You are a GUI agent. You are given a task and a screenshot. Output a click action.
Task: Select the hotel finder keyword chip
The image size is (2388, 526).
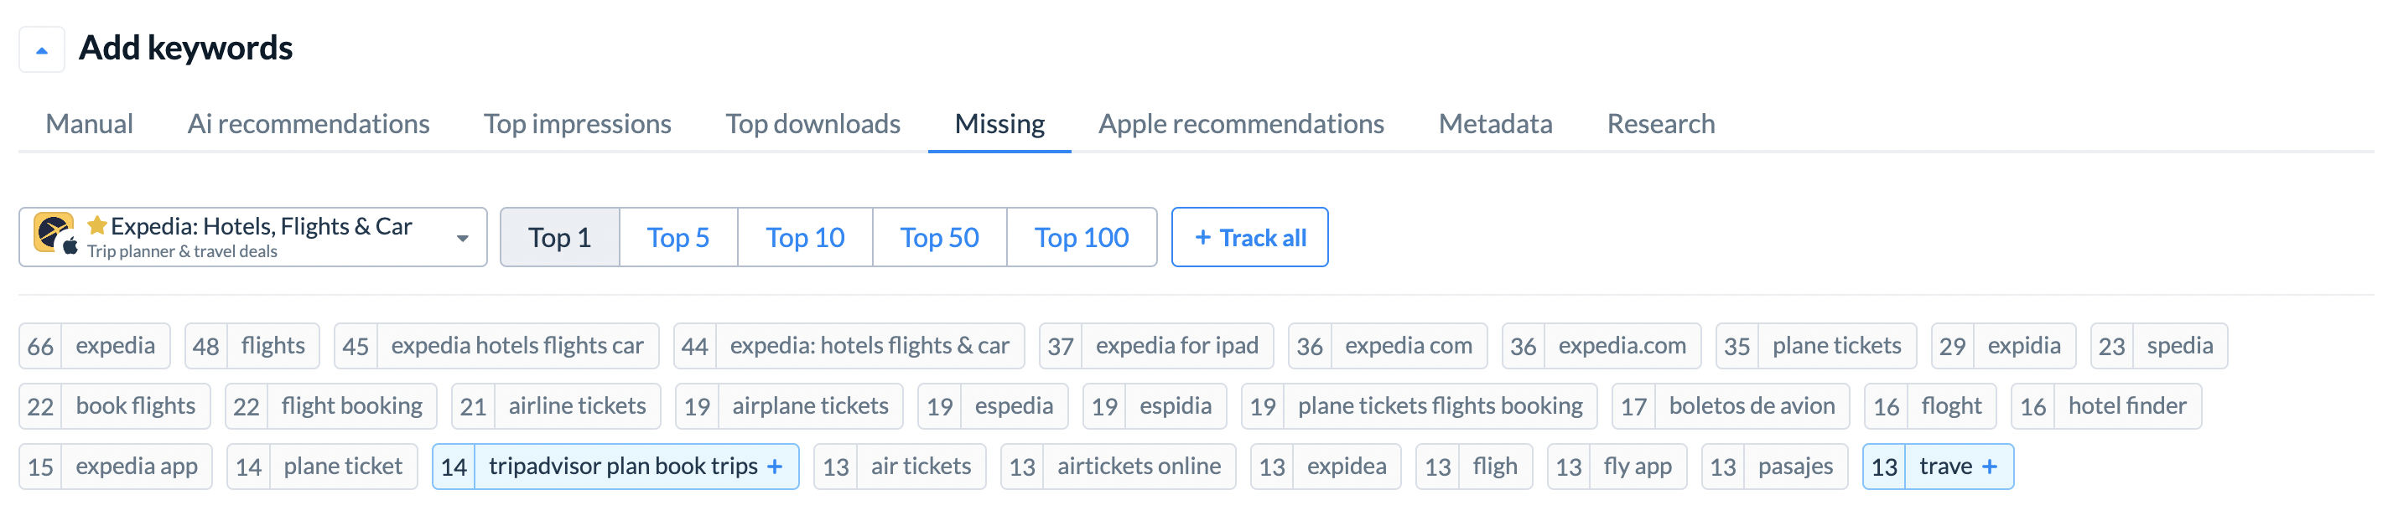pyautogui.click(x=2106, y=406)
